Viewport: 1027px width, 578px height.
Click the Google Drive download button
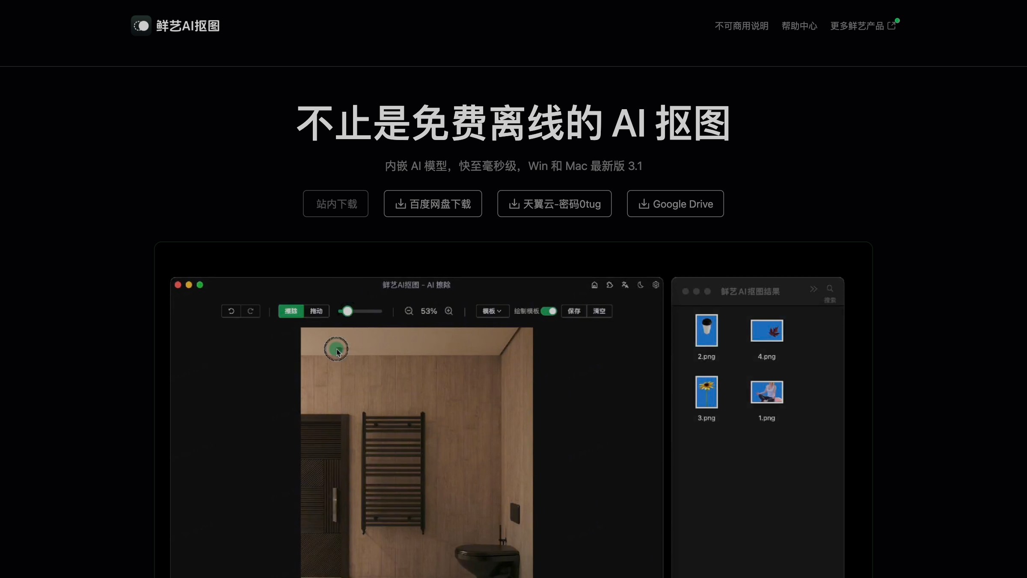[x=675, y=203]
